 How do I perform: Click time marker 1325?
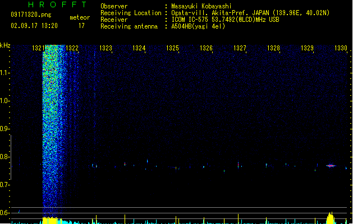tap(172, 48)
